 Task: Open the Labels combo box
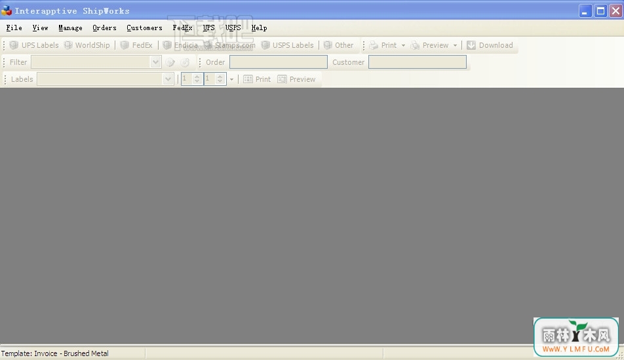[x=106, y=79]
